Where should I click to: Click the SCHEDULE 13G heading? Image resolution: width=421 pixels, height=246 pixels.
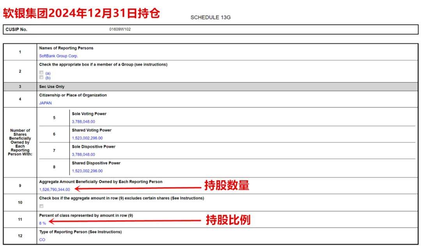[210, 18]
